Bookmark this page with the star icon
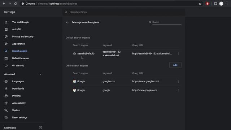231x130 pixels. (x=200, y=4)
